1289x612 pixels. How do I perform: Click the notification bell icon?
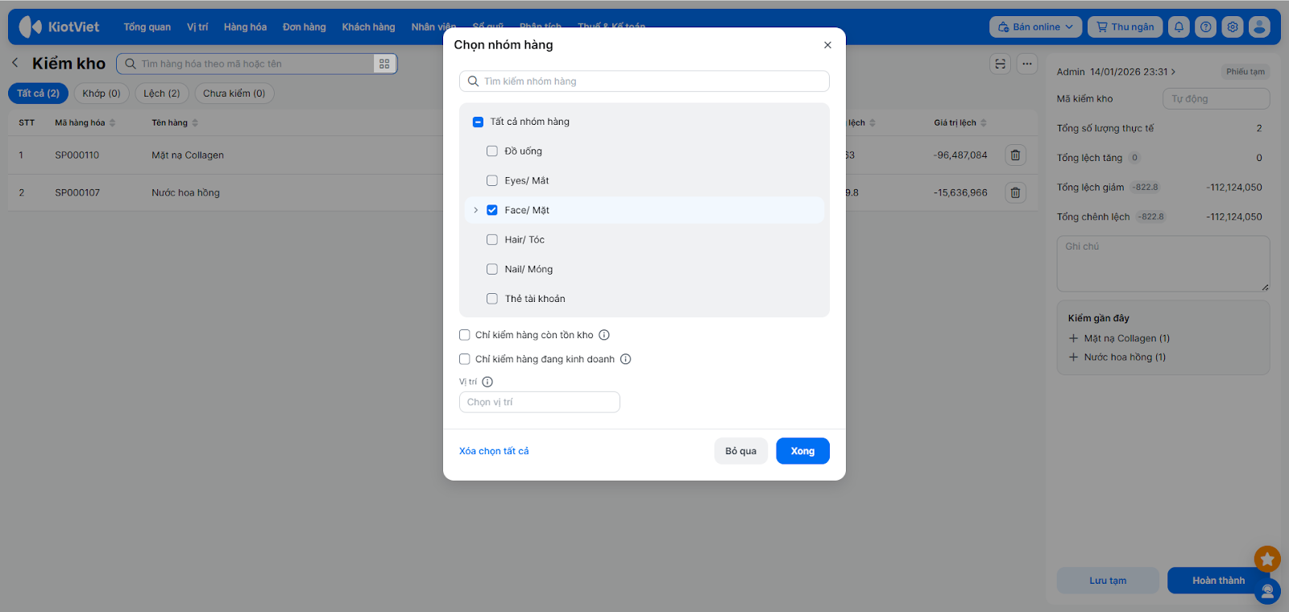(x=1179, y=27)
